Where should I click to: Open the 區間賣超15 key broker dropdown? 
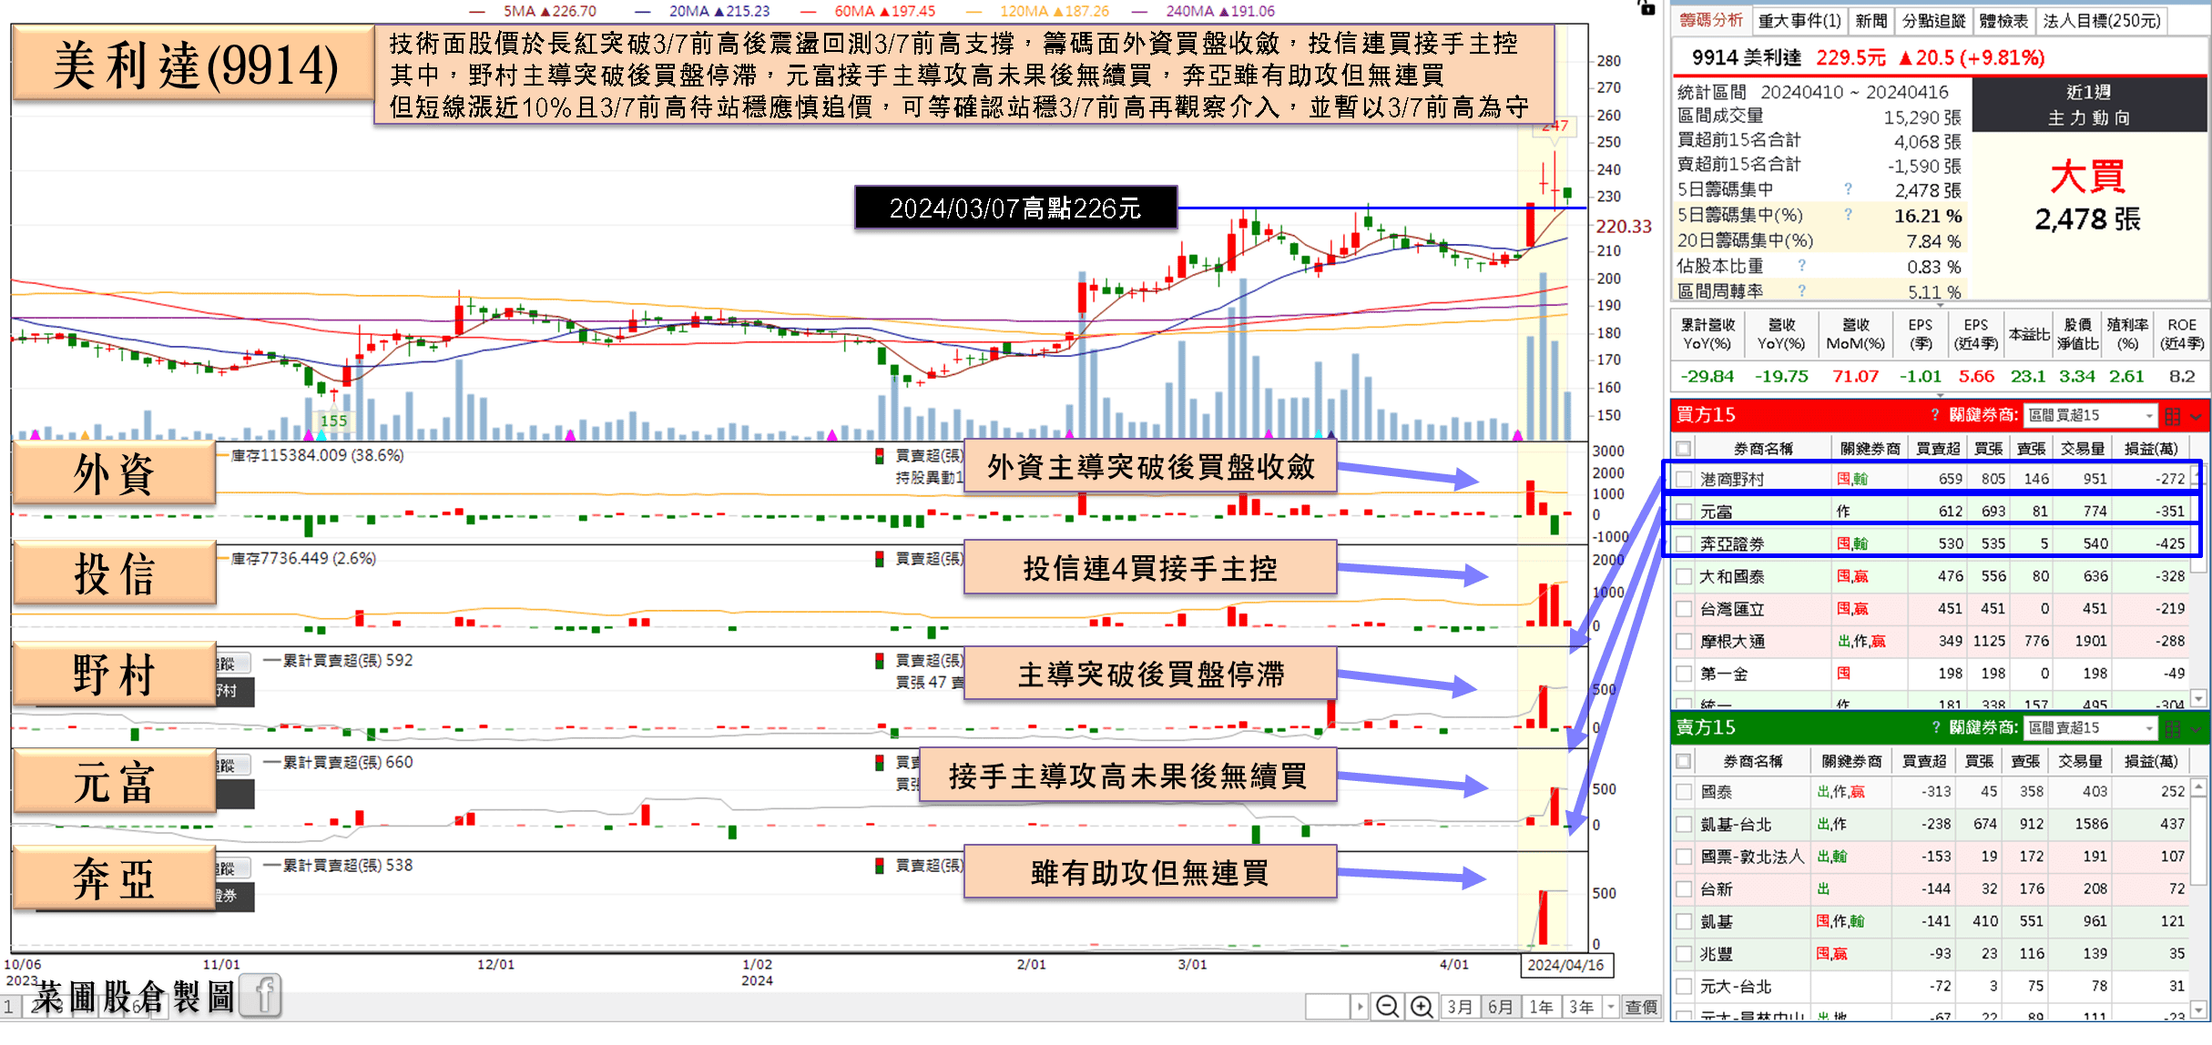point(2089,728)
